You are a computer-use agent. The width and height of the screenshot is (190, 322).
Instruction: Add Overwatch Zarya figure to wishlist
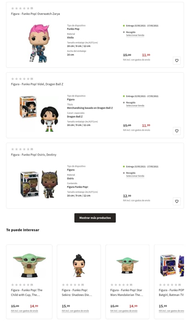177,61
